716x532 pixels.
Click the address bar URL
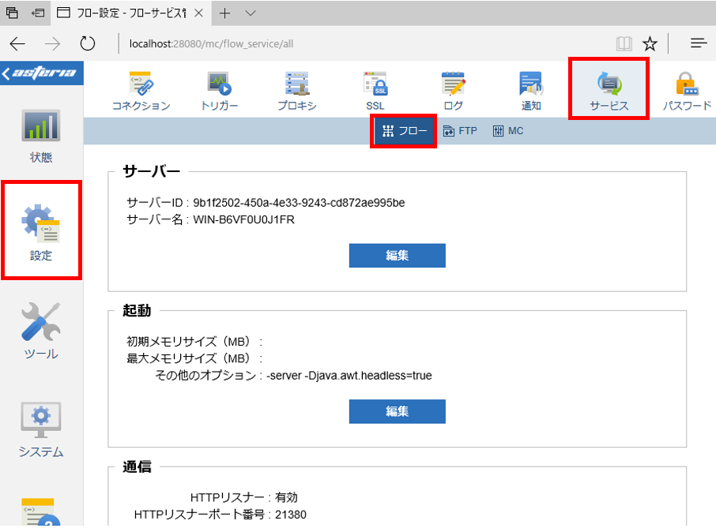point(211,43)
